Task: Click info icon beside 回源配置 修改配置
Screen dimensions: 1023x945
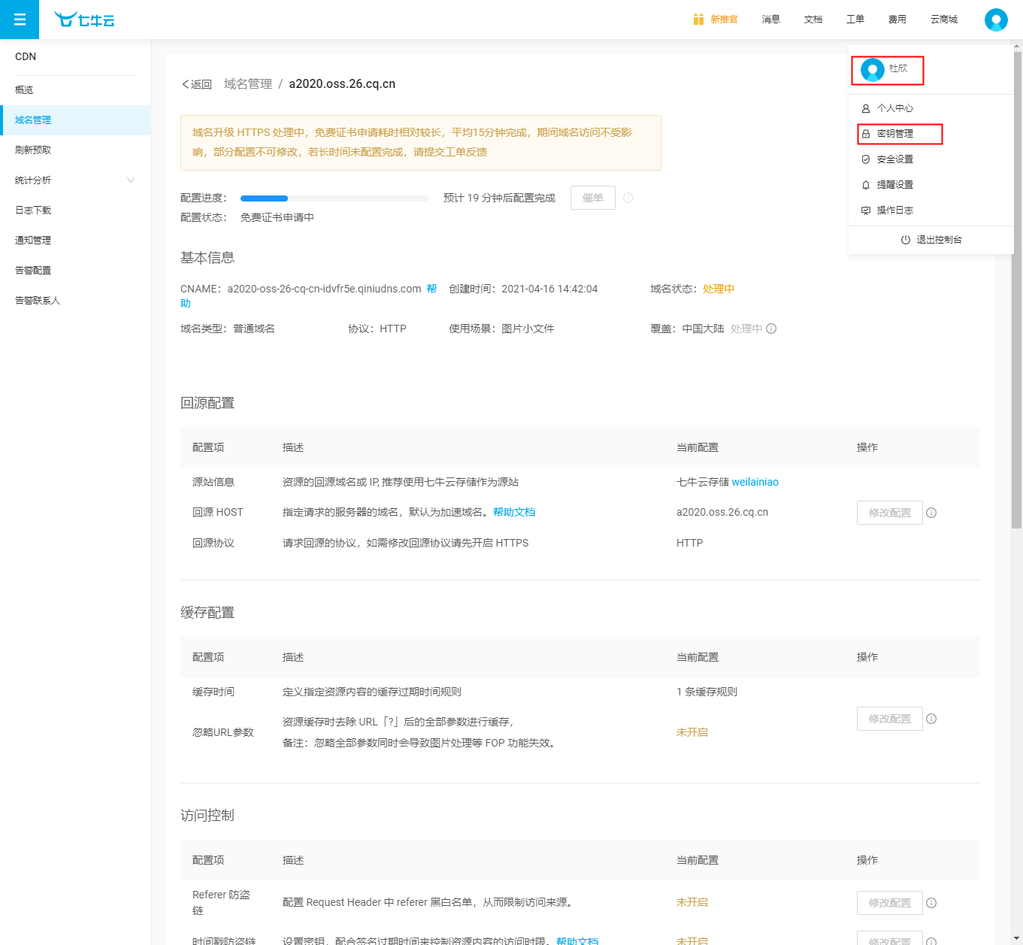Action: (x=931, y=513)
